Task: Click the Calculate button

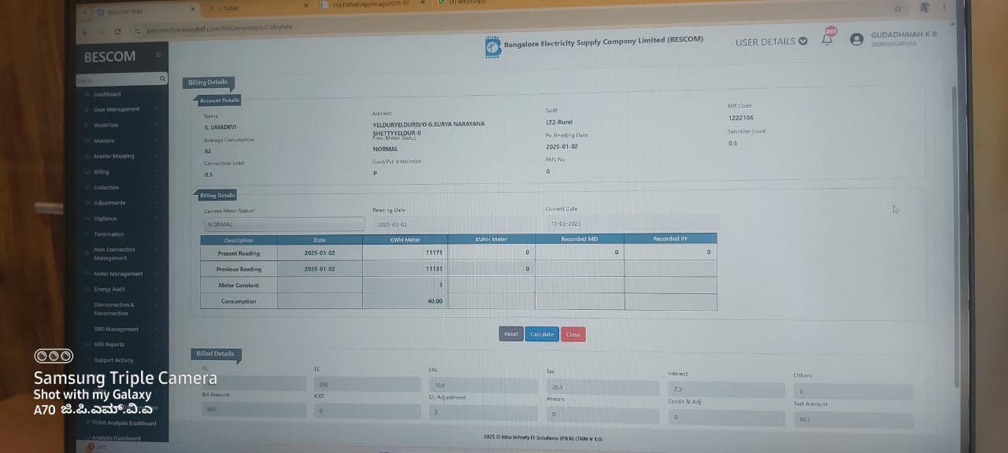Action: [542, 334]
